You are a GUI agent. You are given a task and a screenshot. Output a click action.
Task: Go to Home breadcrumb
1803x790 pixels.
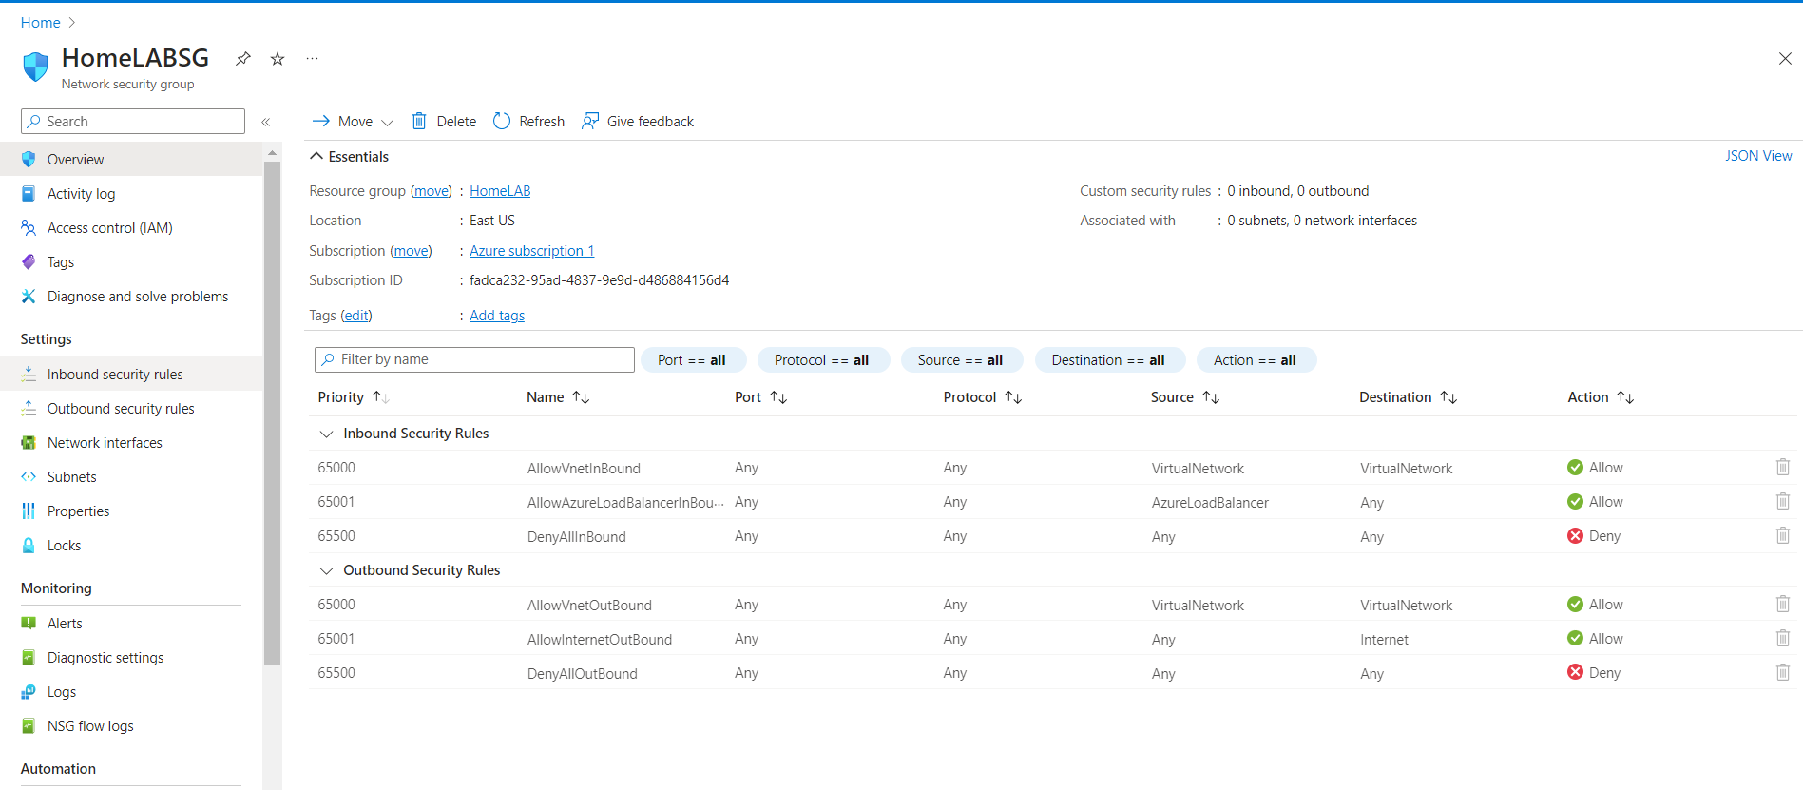[x=41, y=23]
